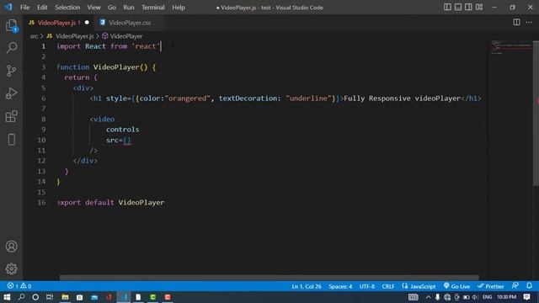The image size is (539, 303).
Task: Open the Search view in activity bar
Action: [11, 47]
